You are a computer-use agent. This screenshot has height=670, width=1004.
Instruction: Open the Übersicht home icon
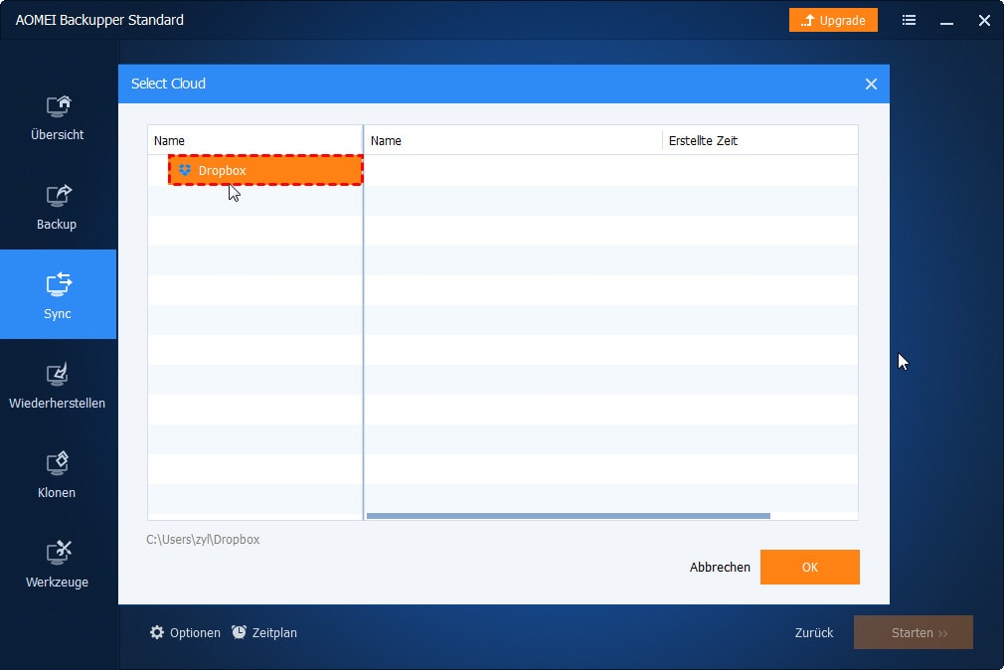[58, 105]
